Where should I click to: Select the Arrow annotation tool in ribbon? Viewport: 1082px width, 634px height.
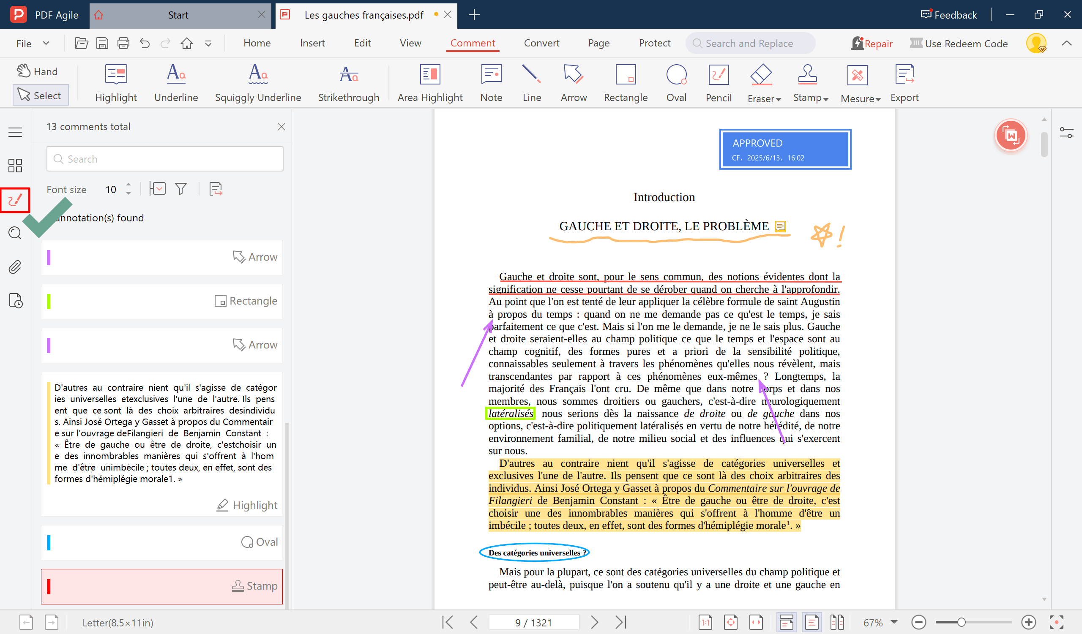pyautogui.click(x=574, y=83)
